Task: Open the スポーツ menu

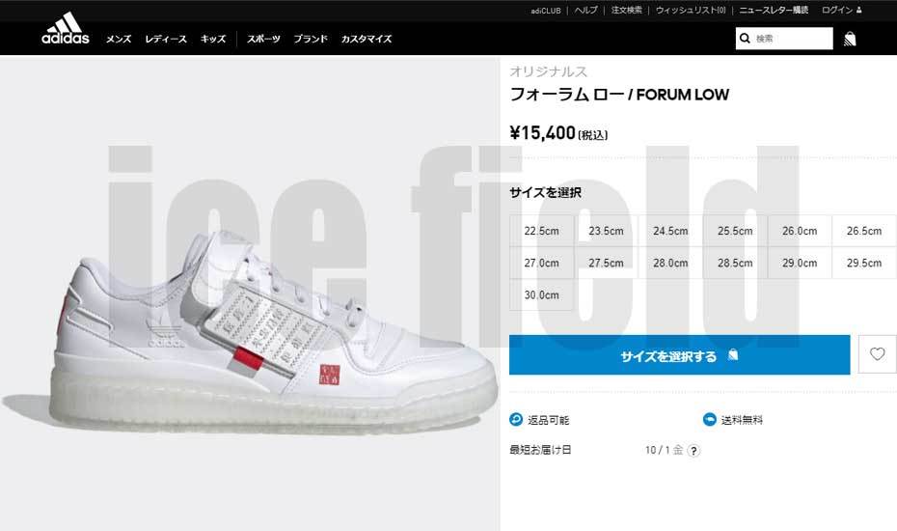Action: (263, 39)
